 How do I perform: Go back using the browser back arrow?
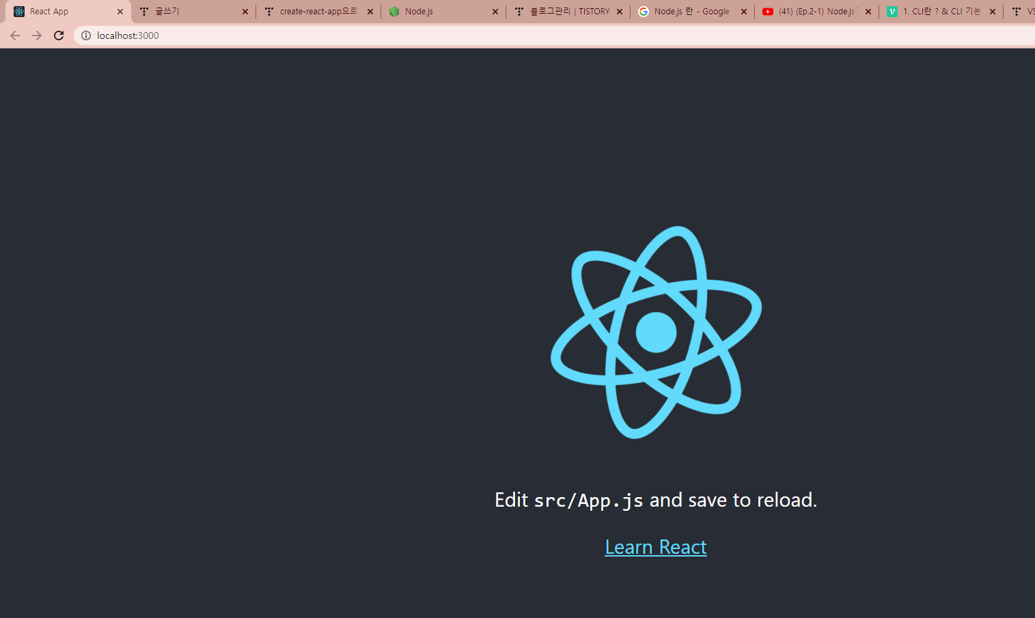click(15, 36)
